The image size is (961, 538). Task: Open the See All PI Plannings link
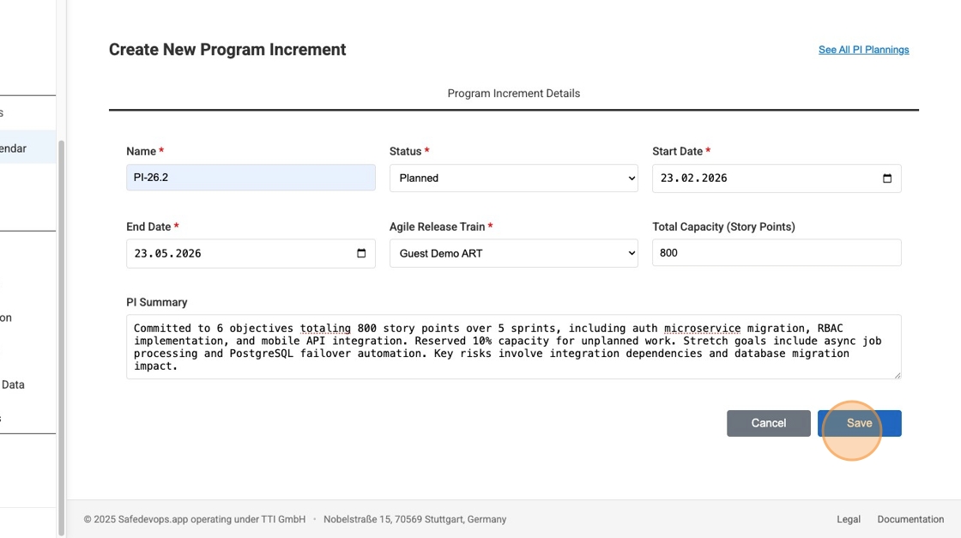[x=863, y=49]
